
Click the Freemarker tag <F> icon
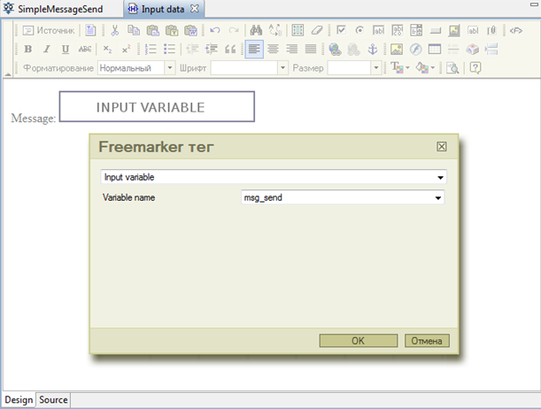[516, 30]
